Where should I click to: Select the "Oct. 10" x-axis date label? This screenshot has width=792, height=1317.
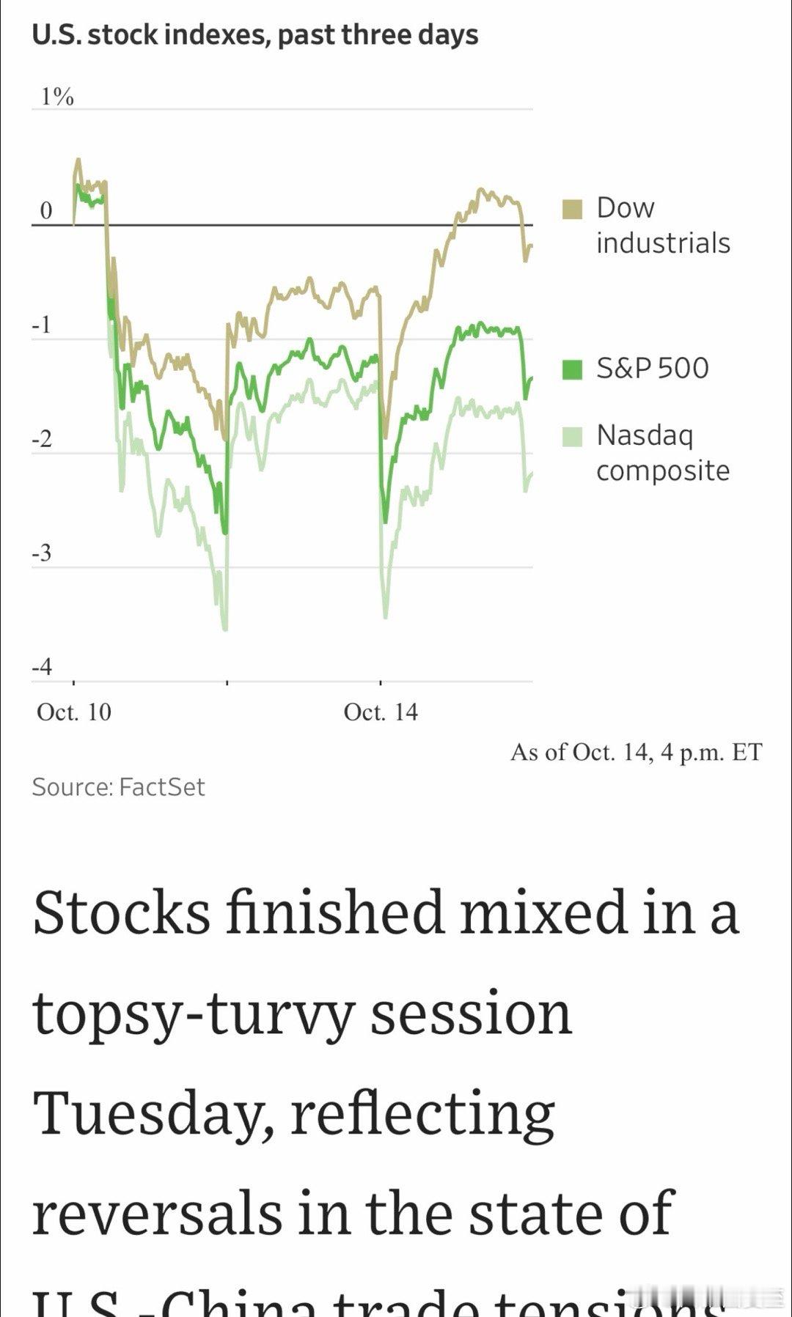(74, 712)
